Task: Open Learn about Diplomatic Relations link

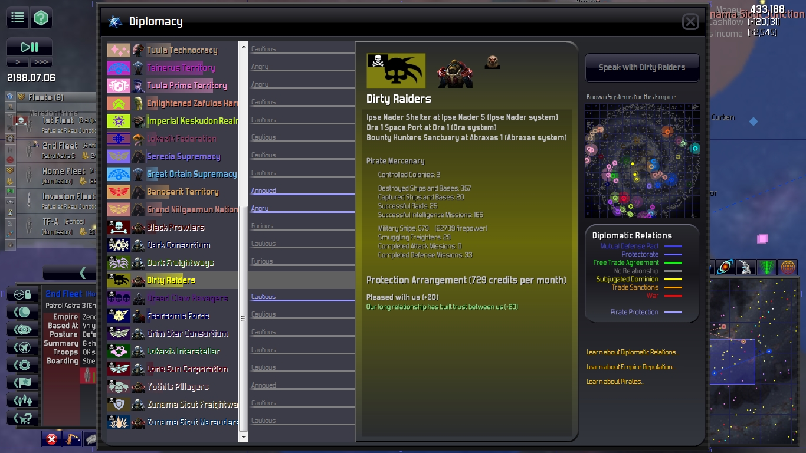Action: pos(633,352)
